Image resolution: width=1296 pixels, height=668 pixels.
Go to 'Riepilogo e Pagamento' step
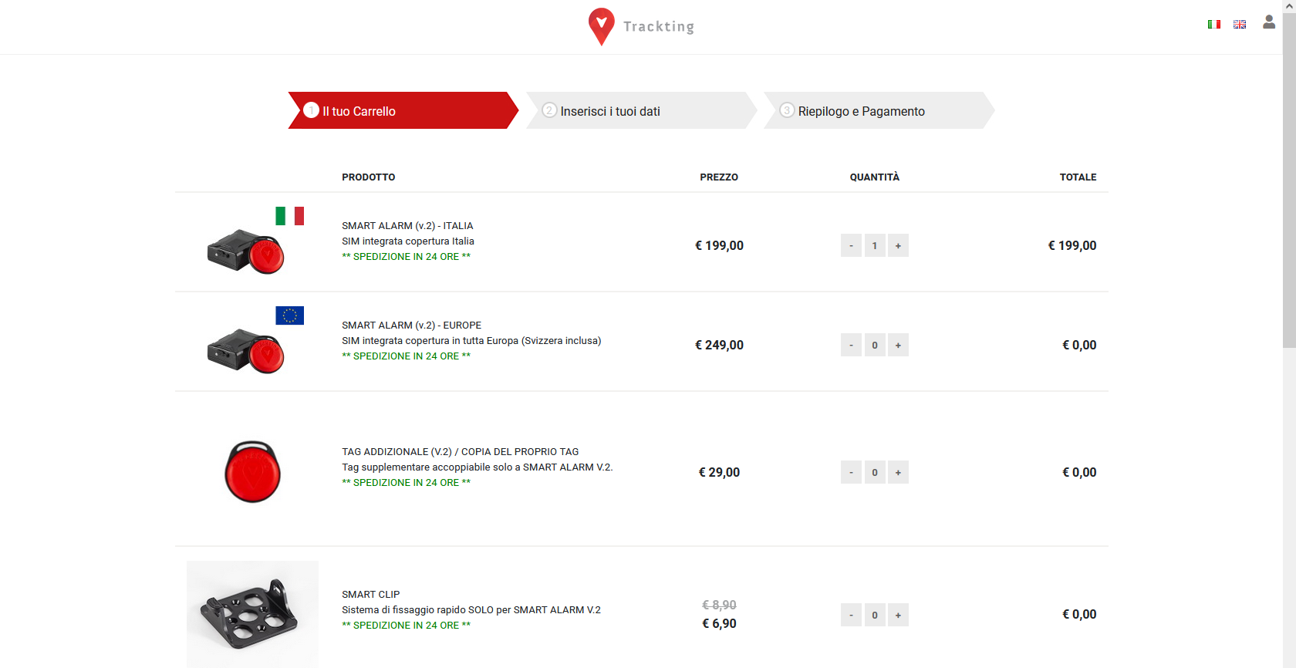[879, 110]
